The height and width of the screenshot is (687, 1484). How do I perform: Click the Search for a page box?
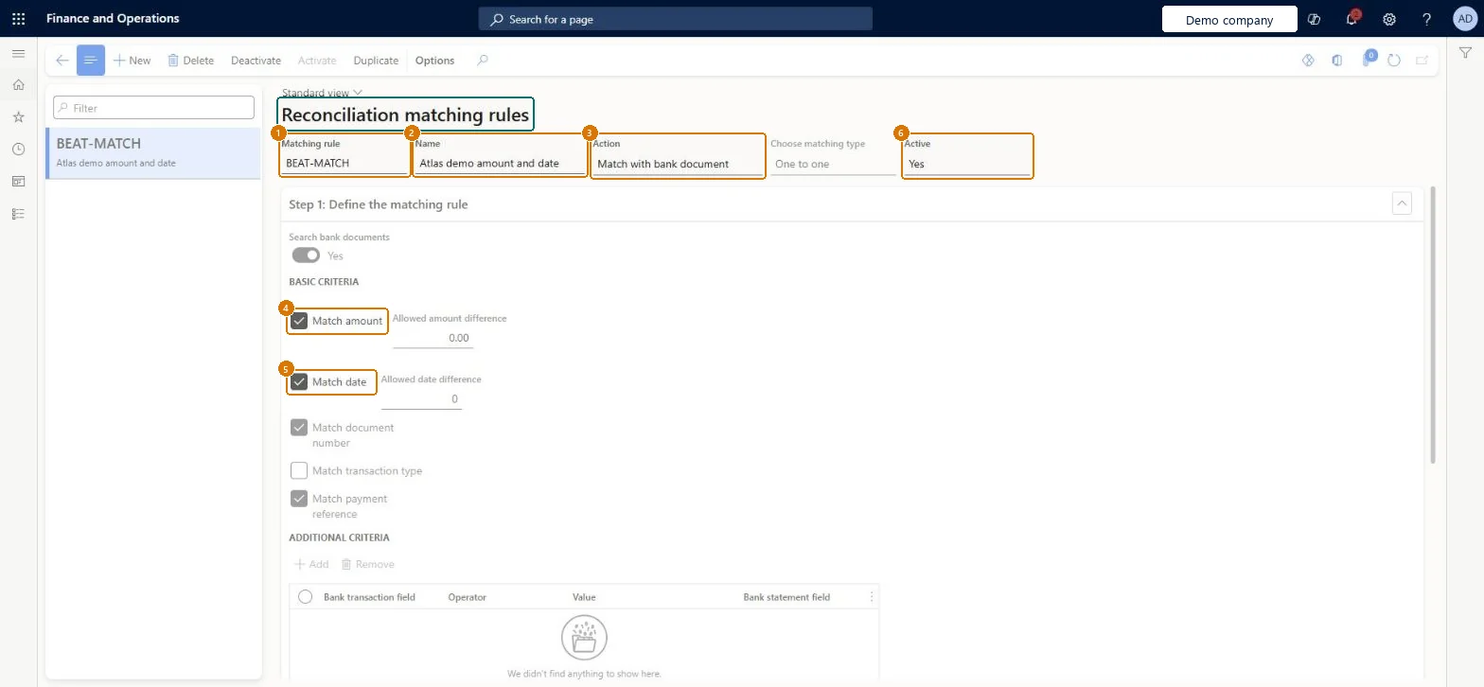(675, 19)
